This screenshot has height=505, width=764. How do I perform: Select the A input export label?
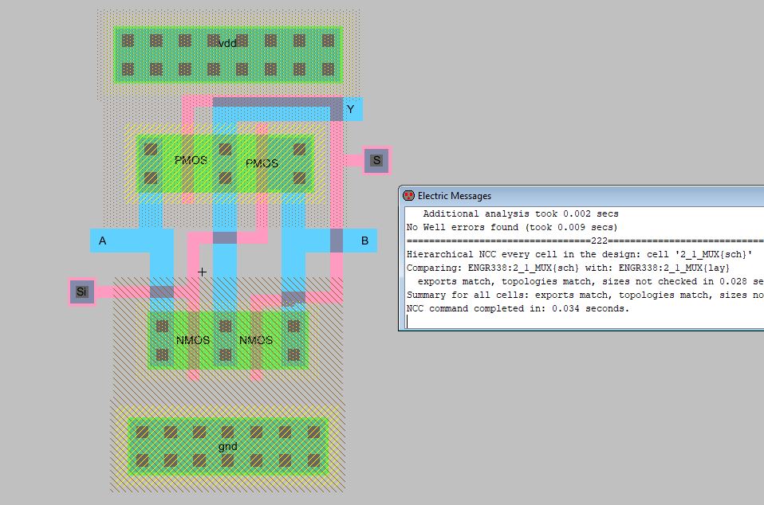pyautogui.click(x=102, y=241)
